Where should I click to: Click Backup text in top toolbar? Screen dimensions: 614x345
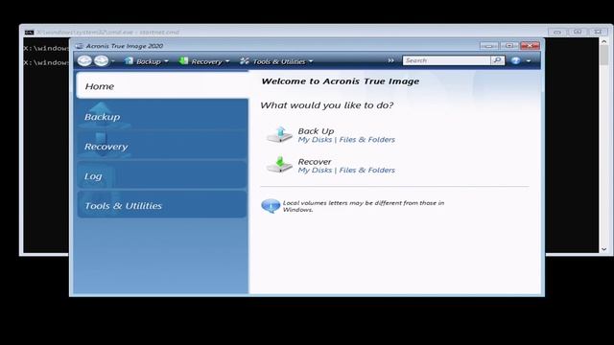149,61
